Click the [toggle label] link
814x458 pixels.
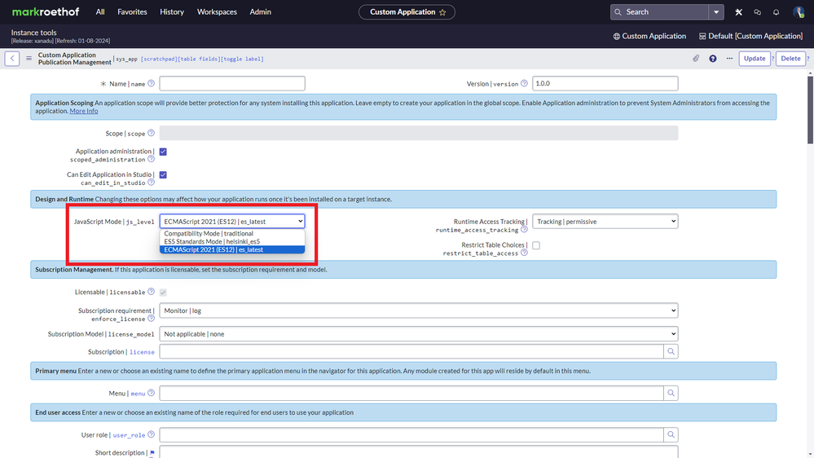coord(243,59)
